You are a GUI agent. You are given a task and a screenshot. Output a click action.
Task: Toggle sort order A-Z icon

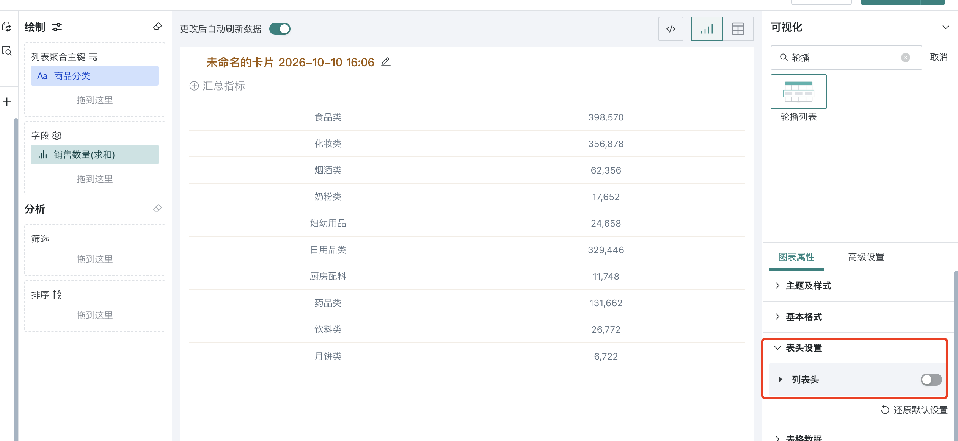coord(57,294)
